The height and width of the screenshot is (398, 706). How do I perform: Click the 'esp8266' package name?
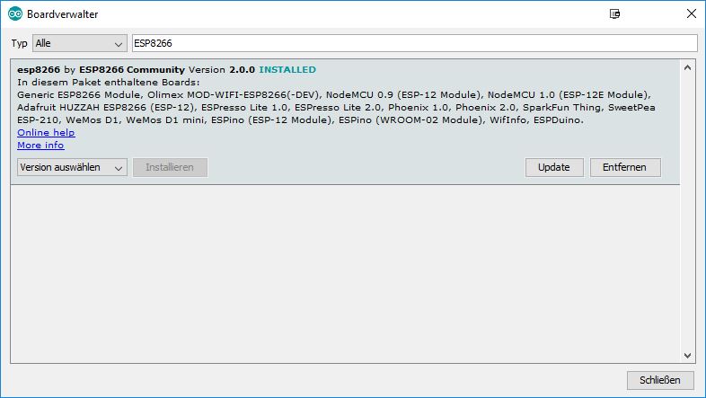coord(39,70)
